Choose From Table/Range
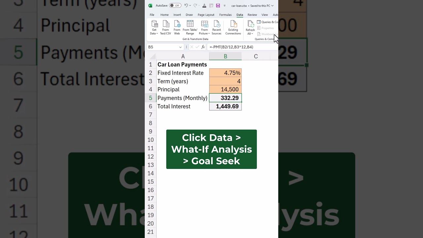 coord(190,27)
